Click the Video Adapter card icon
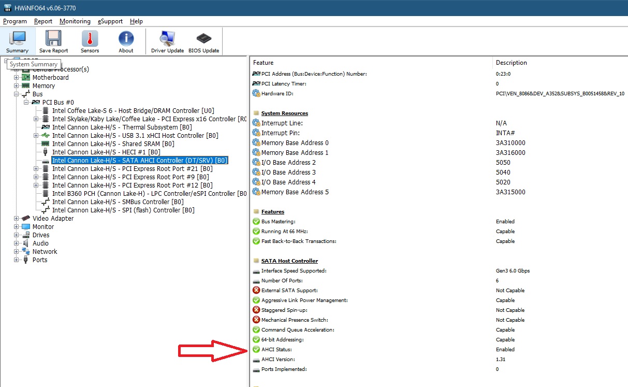 coord(26,218)
